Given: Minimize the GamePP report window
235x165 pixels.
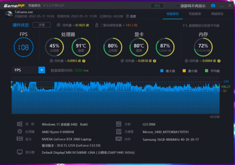Looking at the screenshot, I should click(221, 6).
